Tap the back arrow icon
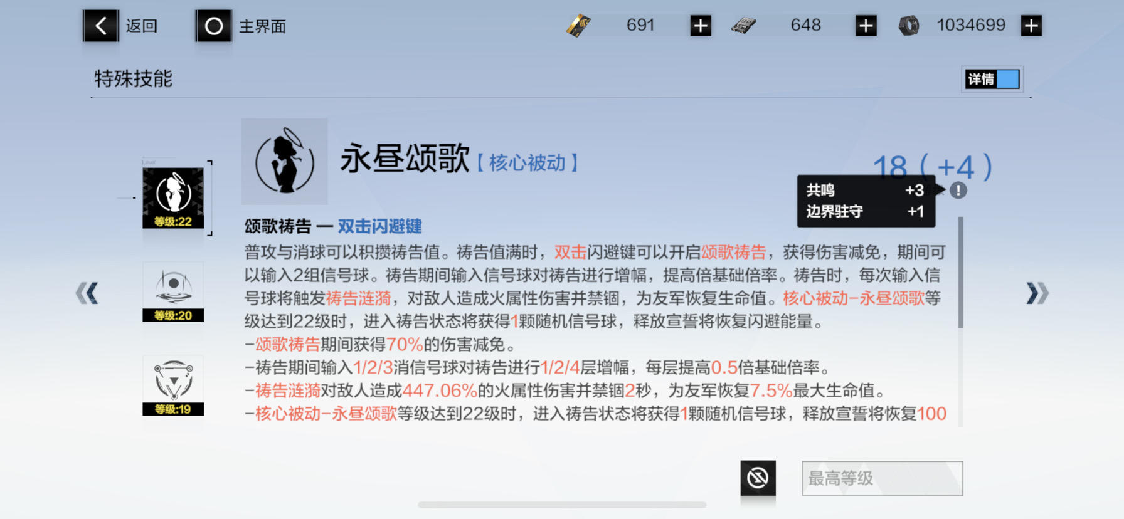Image resolution: width=1124 pixels, height=519 pixels. [100, 26]
